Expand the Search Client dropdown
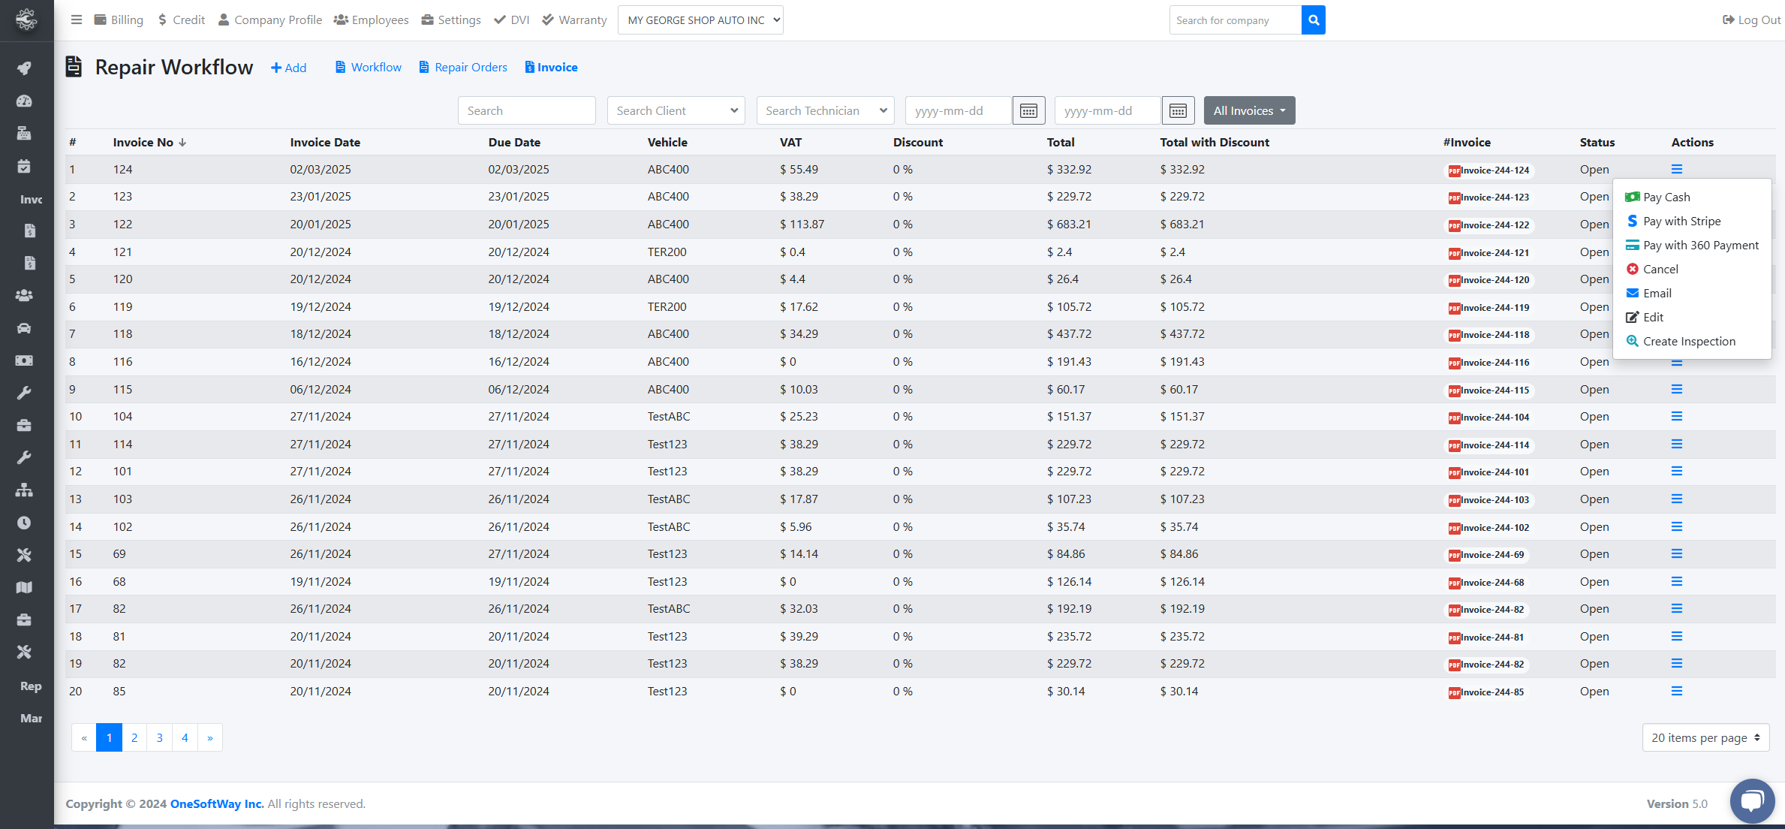The height and width of the screenshot is (829, 1785). [675, 110]
